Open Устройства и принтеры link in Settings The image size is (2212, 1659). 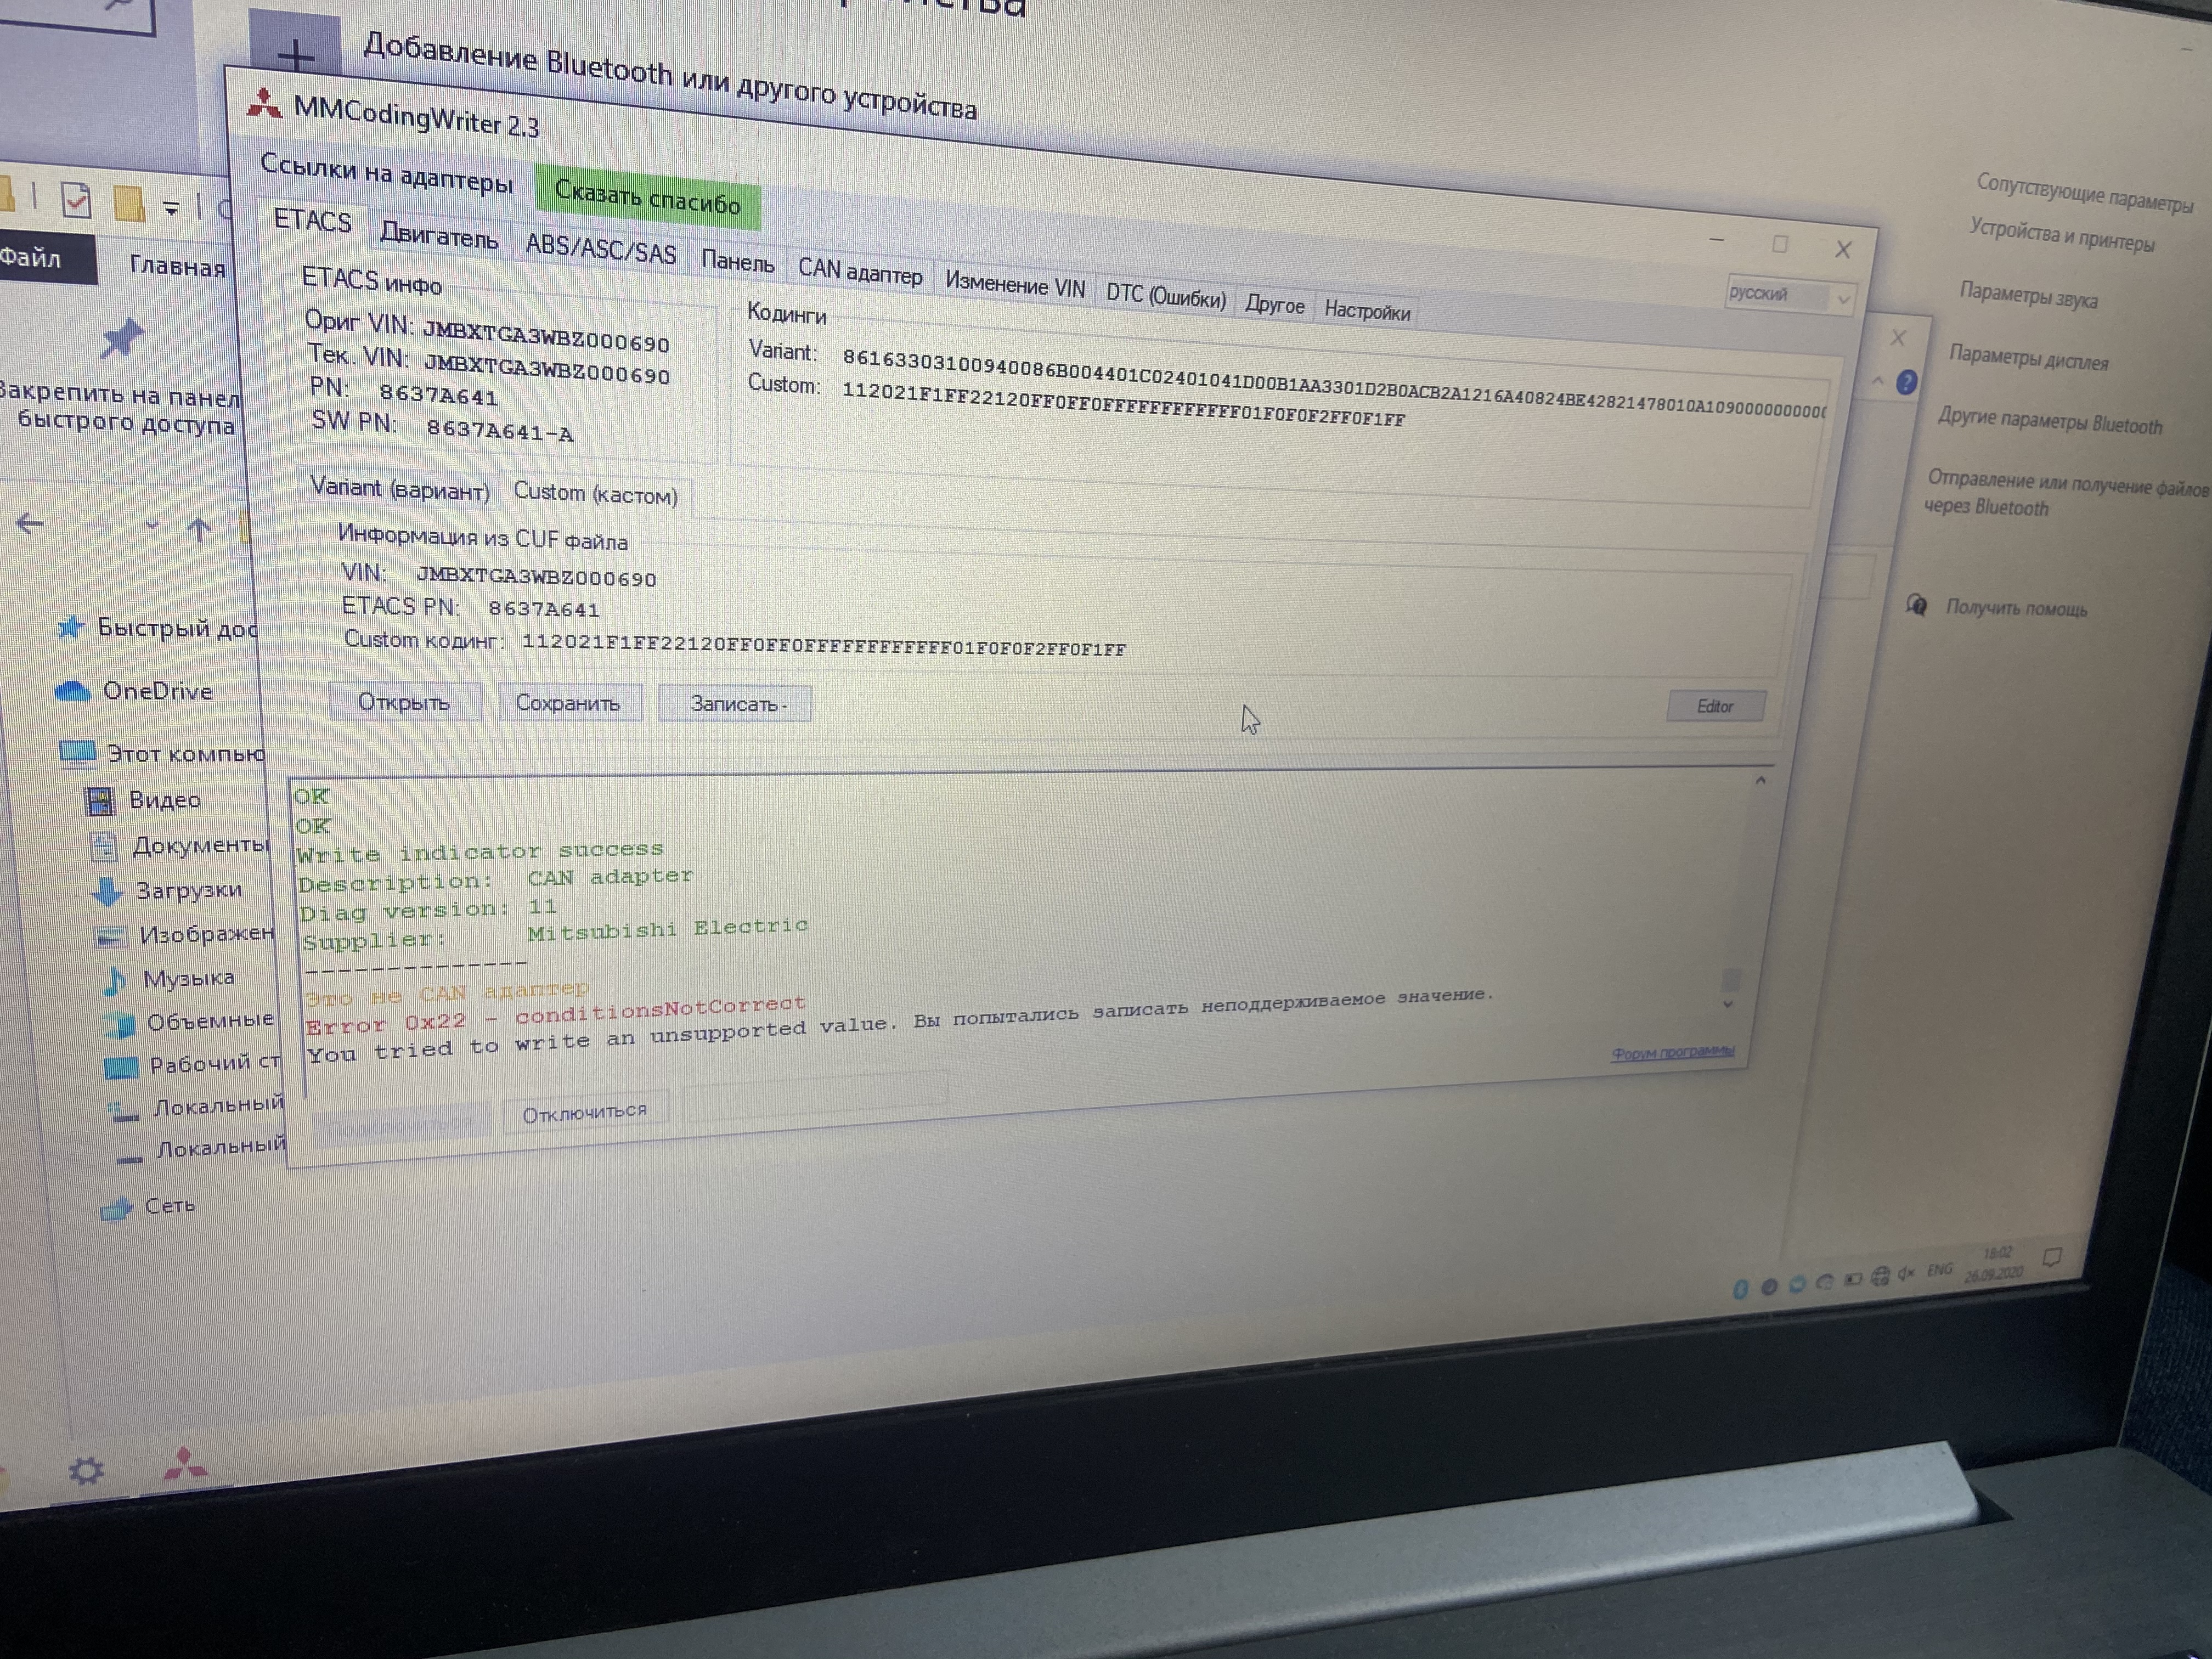[2062, 235]
